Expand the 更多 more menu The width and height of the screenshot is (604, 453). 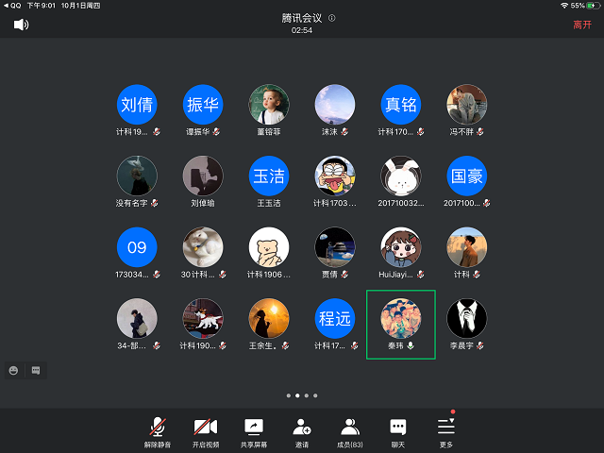click(446, 430)
